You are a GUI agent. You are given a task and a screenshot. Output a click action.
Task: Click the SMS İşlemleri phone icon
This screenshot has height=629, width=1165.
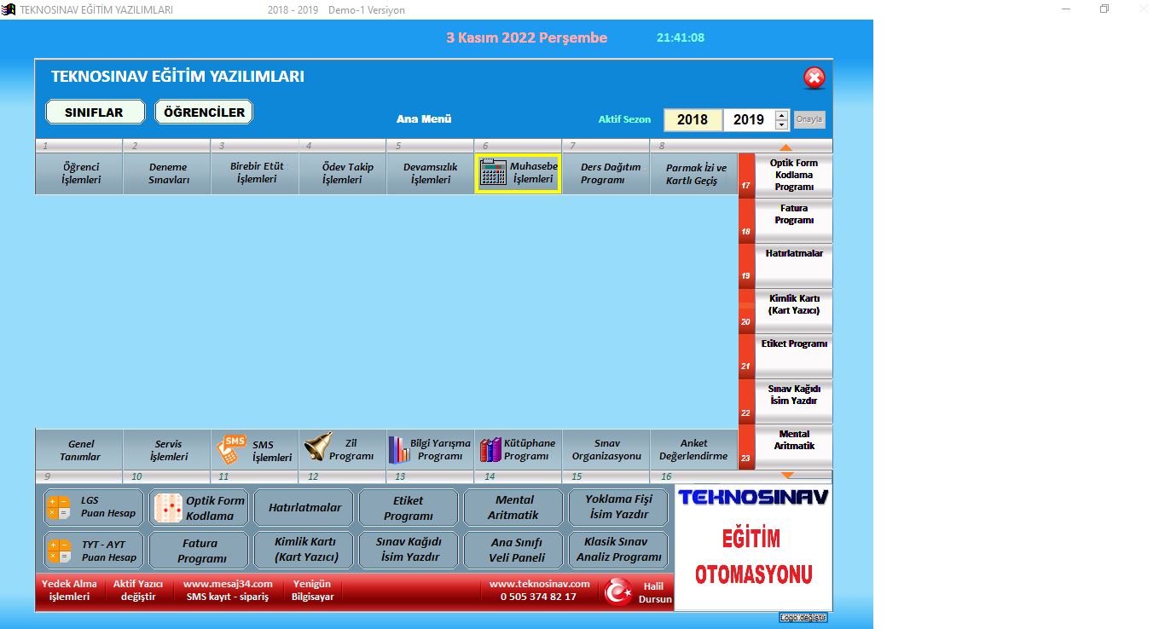coord(232,448)
